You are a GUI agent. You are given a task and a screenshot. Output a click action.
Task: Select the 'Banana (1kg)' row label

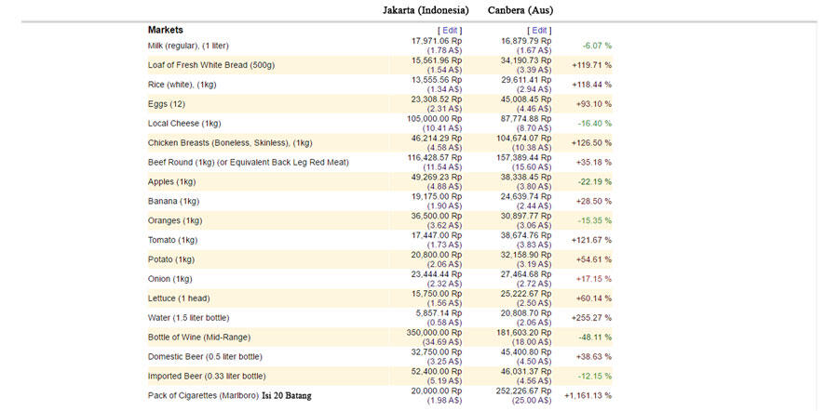[174, 201]
